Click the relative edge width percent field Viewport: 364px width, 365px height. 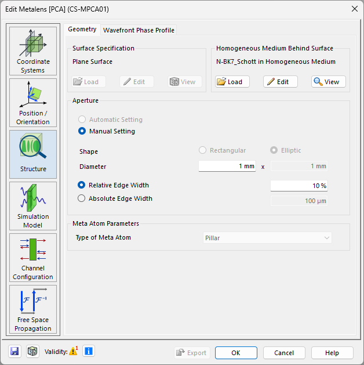click(x=299, y=186)
